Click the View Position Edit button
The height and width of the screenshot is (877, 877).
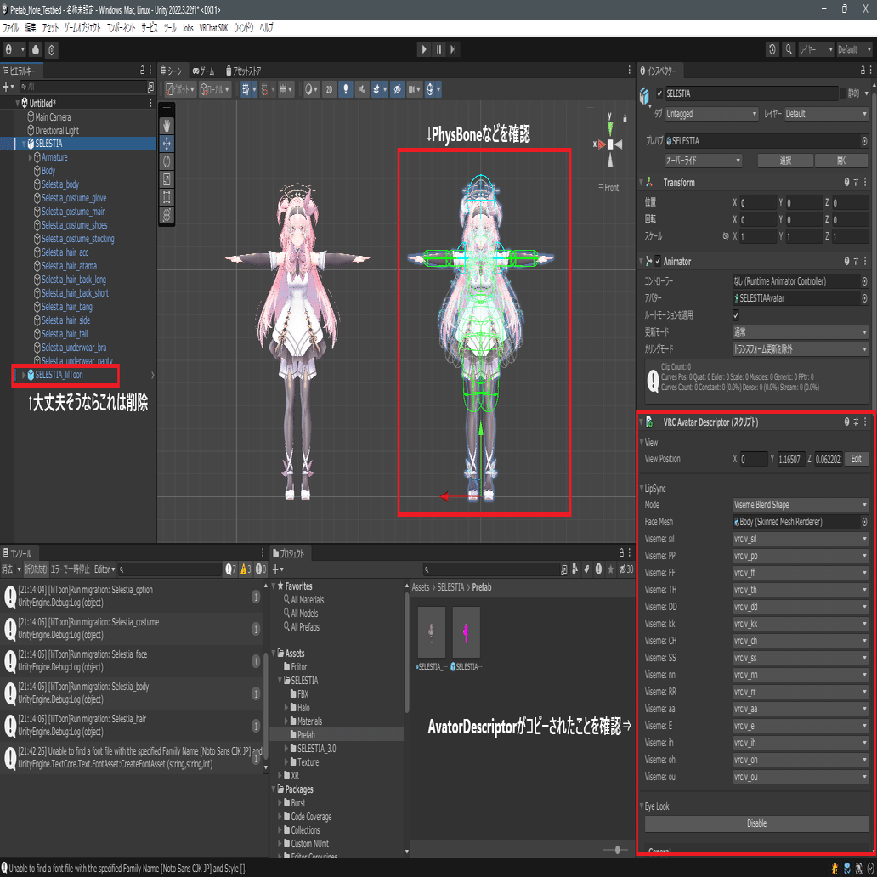[x=856, y=459]
